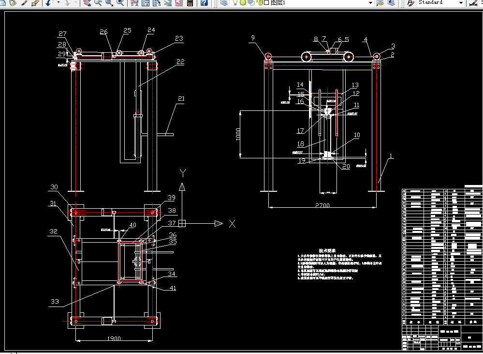483x354 pixels.
Task: Select part callout number 18
Action: point(301,144)
